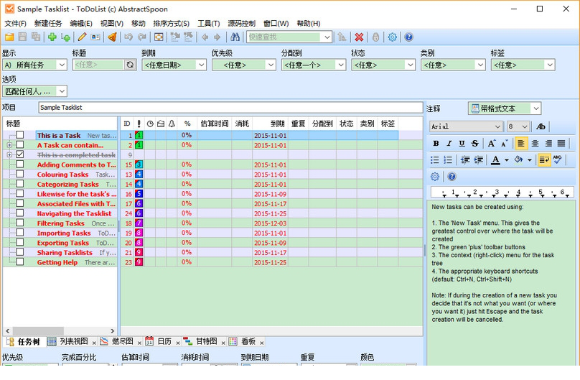Click the blue help question icon
Viewport: 580px width, 380px height.
coord(408,37)
